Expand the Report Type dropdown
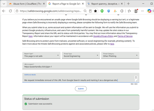 (x=41, y=55)
